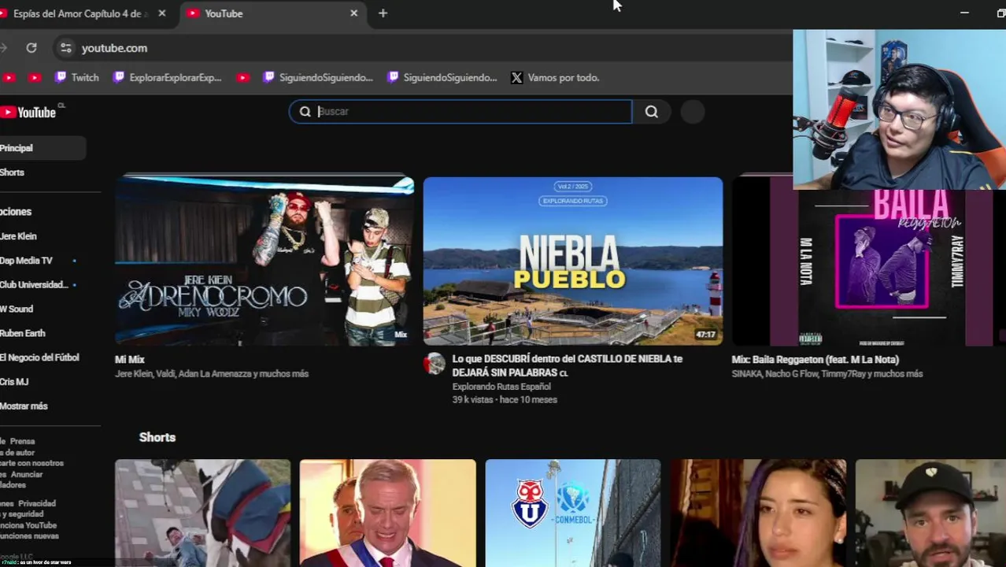1006x567 pixels.
Task: Open the Short with the presidential sash
Action: (387, 513)
